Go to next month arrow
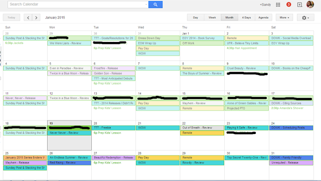Viewport: 321px width, 181px height. (x=36, y=17)
